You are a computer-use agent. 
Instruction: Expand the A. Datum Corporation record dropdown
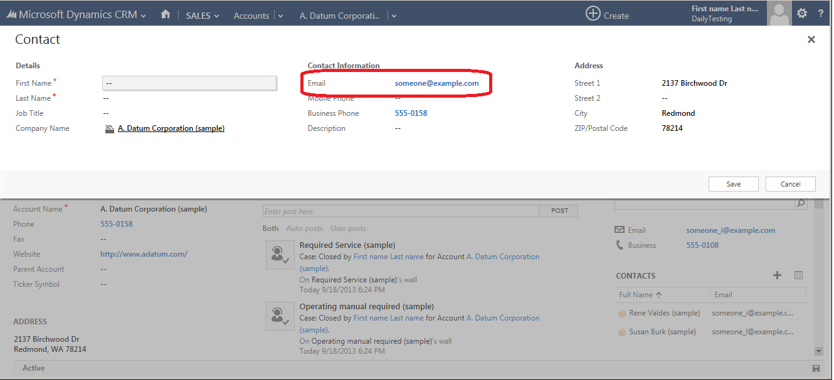394,16
